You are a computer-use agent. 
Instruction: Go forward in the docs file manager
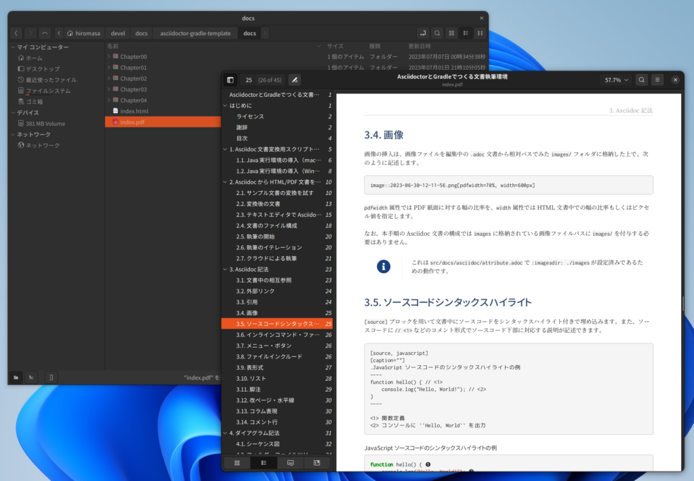30,33
